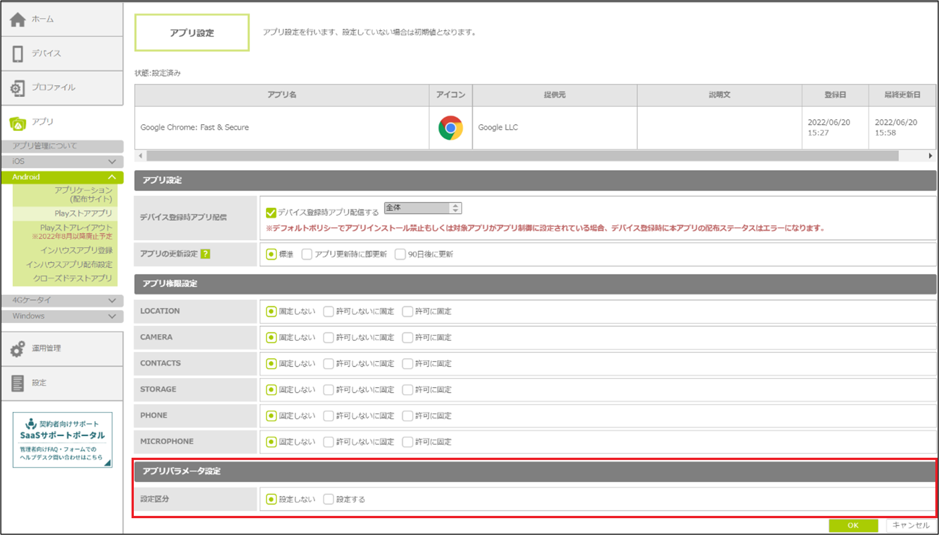This screenshot has height=535, width=939.
Task: Click the Profile gear-document icon
Action: point(18,88)
